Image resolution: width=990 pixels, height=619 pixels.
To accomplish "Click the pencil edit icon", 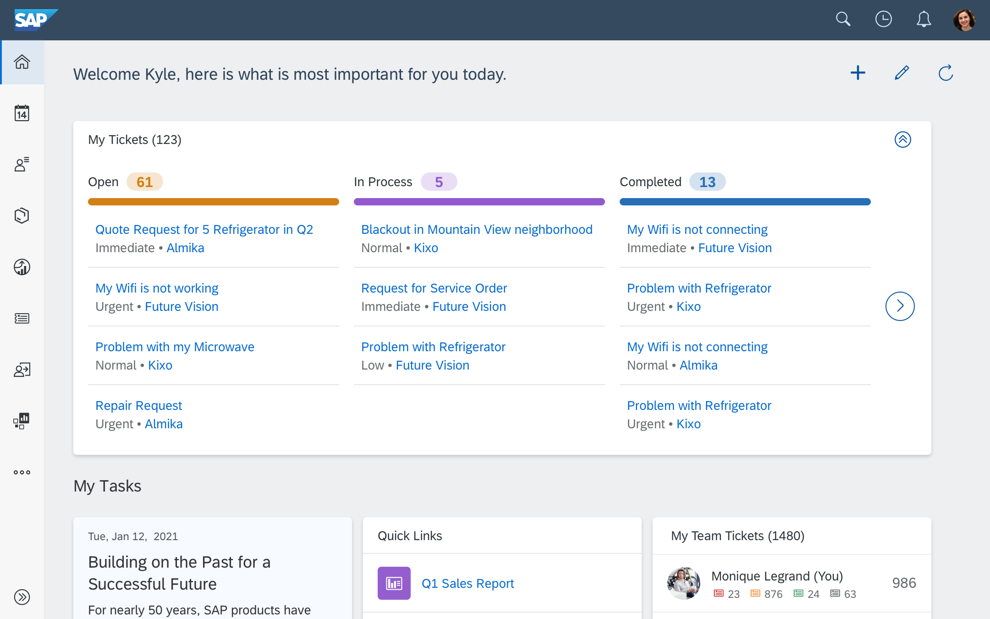I will 902,73.
